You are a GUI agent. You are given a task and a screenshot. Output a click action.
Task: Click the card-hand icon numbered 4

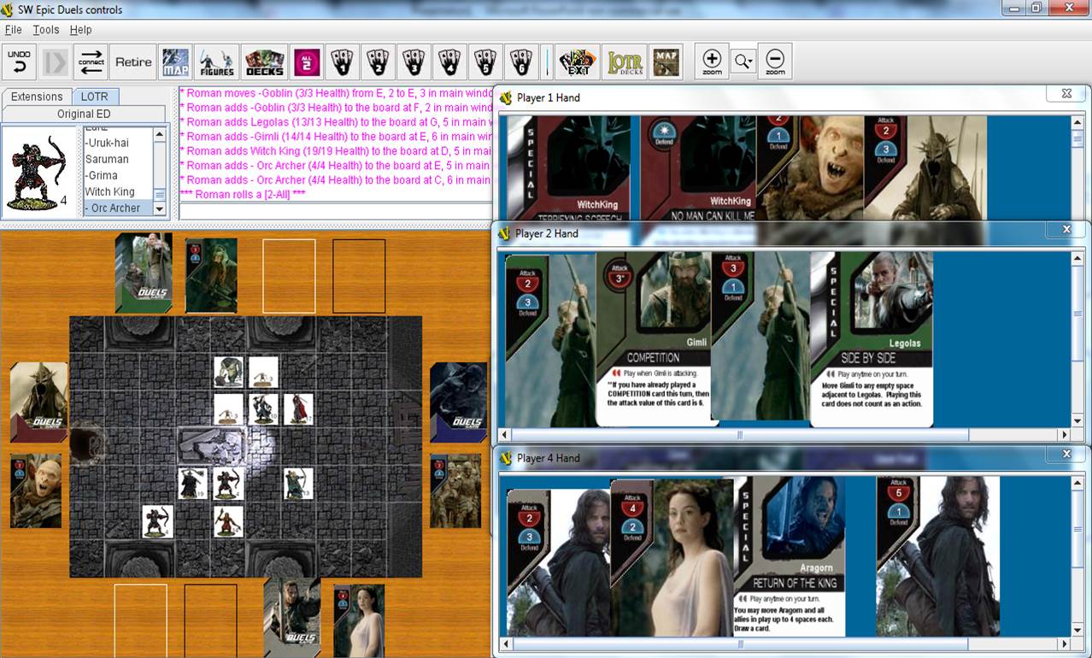click(449, 62)
